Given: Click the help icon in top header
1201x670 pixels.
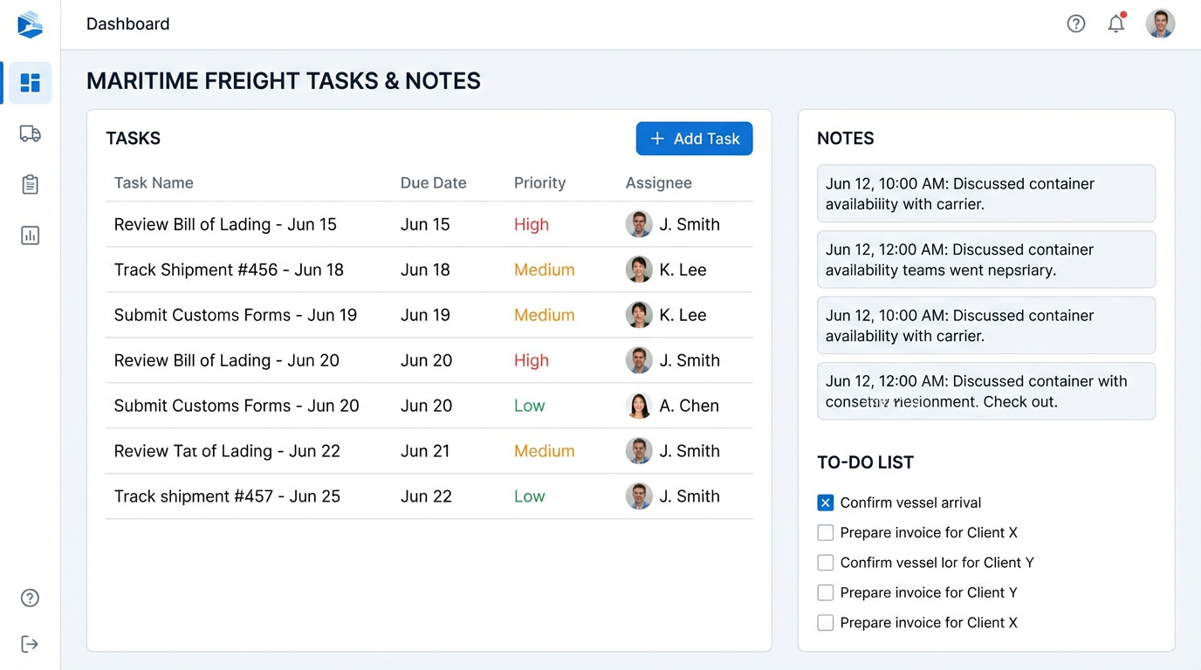Looking at the screenshot, I should 1075,24.
